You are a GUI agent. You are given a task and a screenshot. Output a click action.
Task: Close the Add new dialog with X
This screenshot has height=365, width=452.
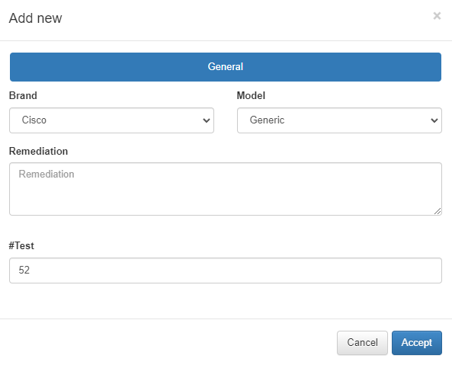tap(437, 16)
